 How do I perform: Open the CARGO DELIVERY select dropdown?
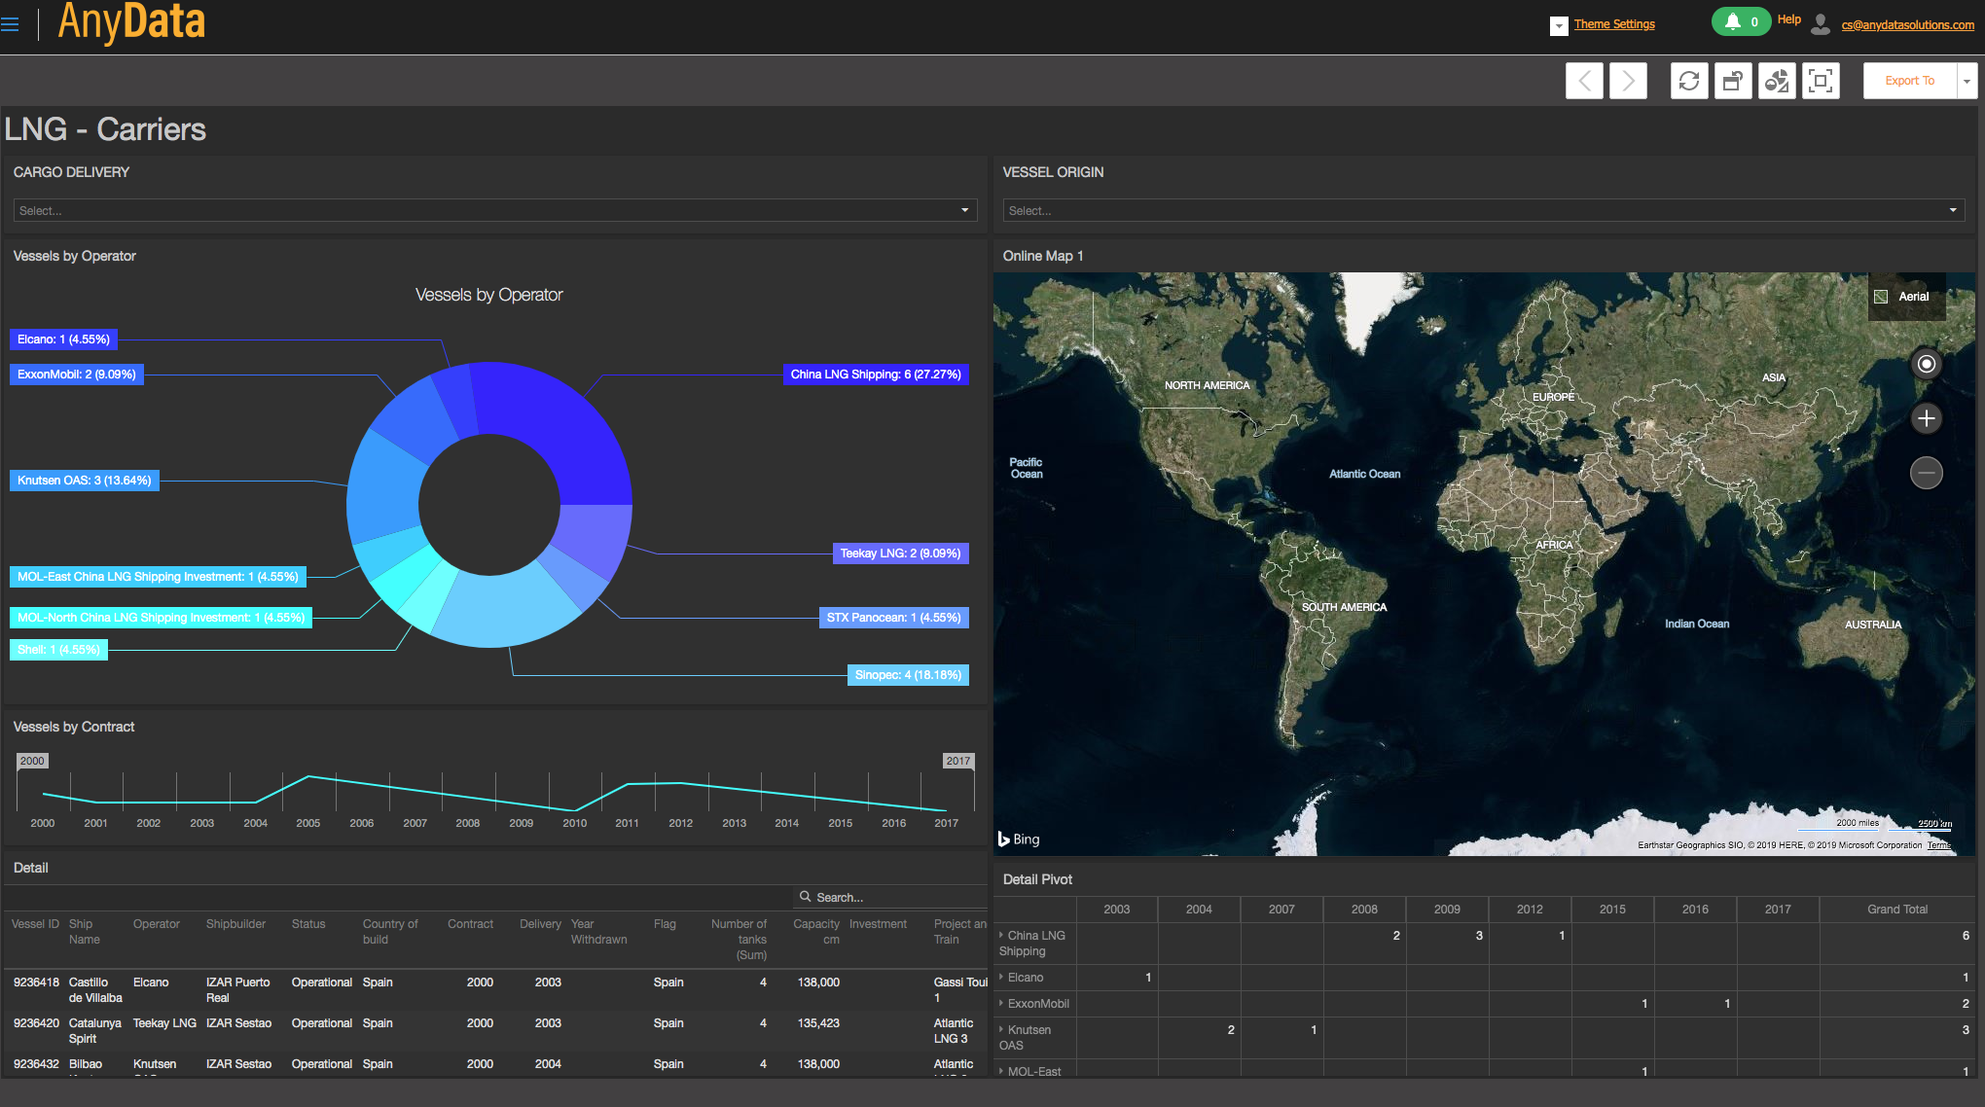pyautogui.click(x=495, y=210)
